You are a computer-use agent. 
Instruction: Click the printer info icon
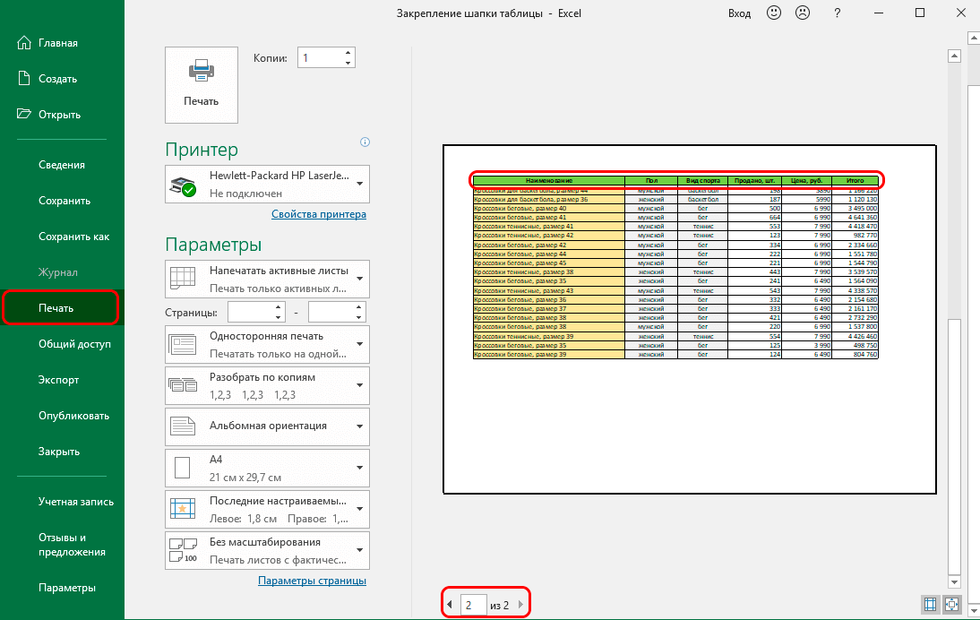point(365,142)
